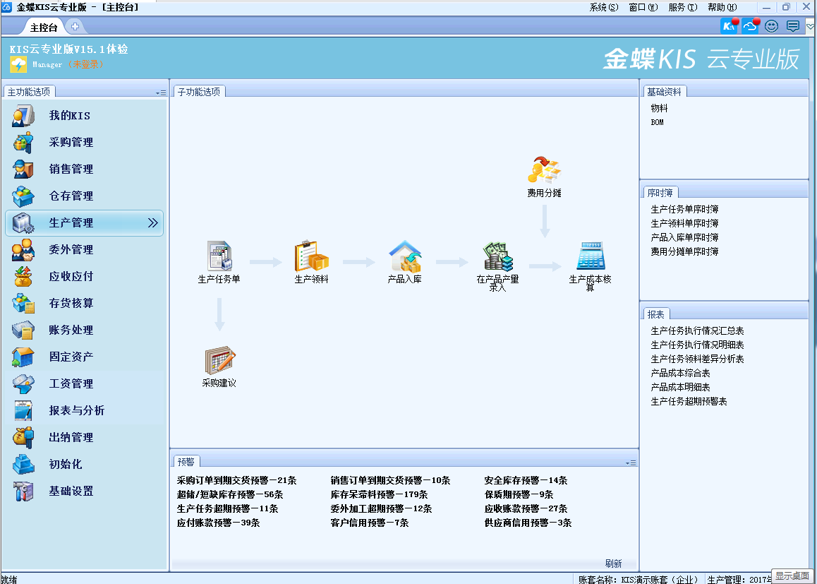Select the 基础设置 module icon

[x=23, y=491]
